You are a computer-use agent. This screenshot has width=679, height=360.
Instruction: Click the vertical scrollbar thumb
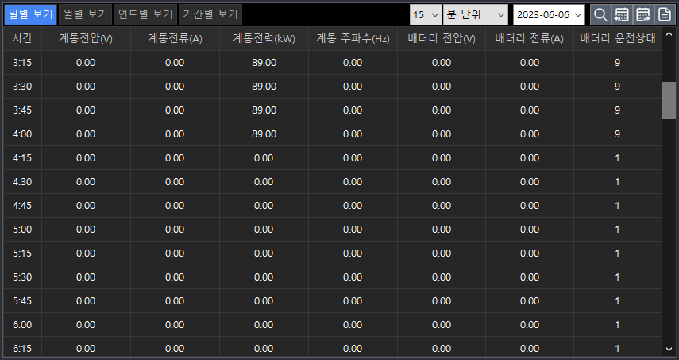click(669, 100)
